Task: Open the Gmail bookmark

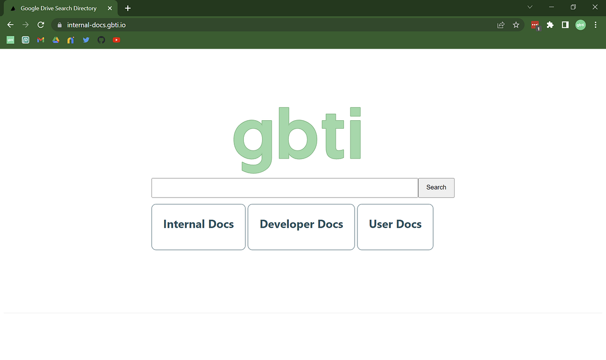Action: (x=40, y=39)
